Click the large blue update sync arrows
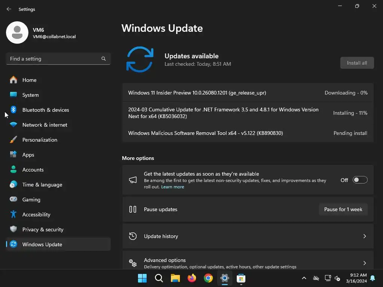The height and width of the screenshot is (287, 383). click(x=140, y=59)
